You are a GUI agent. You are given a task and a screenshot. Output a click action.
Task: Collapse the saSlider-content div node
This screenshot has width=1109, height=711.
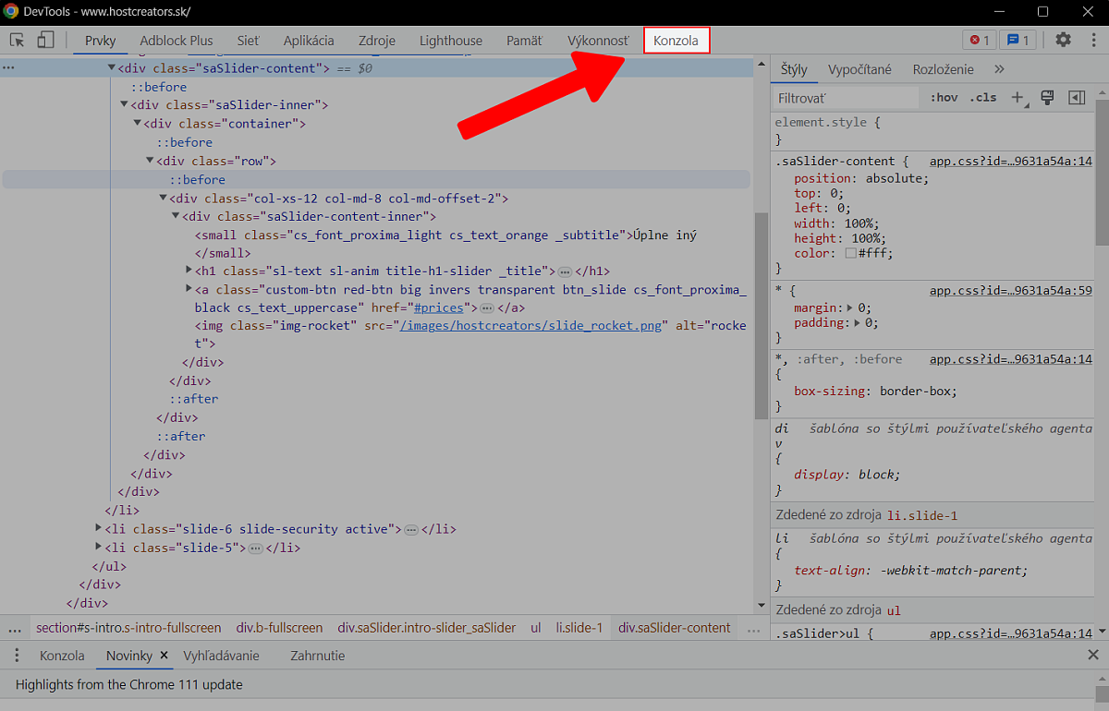[111, 68]
